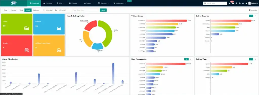Expand the Live menu chevron

64,3
